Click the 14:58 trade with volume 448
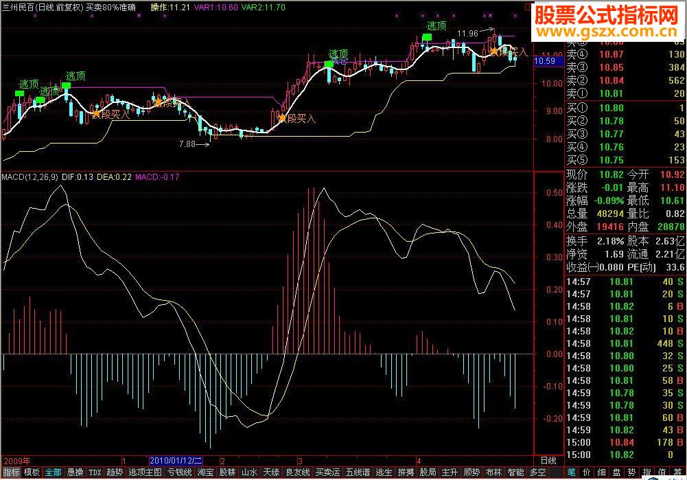The height and width of the screenshot is (480, 687). pos(625,343)
